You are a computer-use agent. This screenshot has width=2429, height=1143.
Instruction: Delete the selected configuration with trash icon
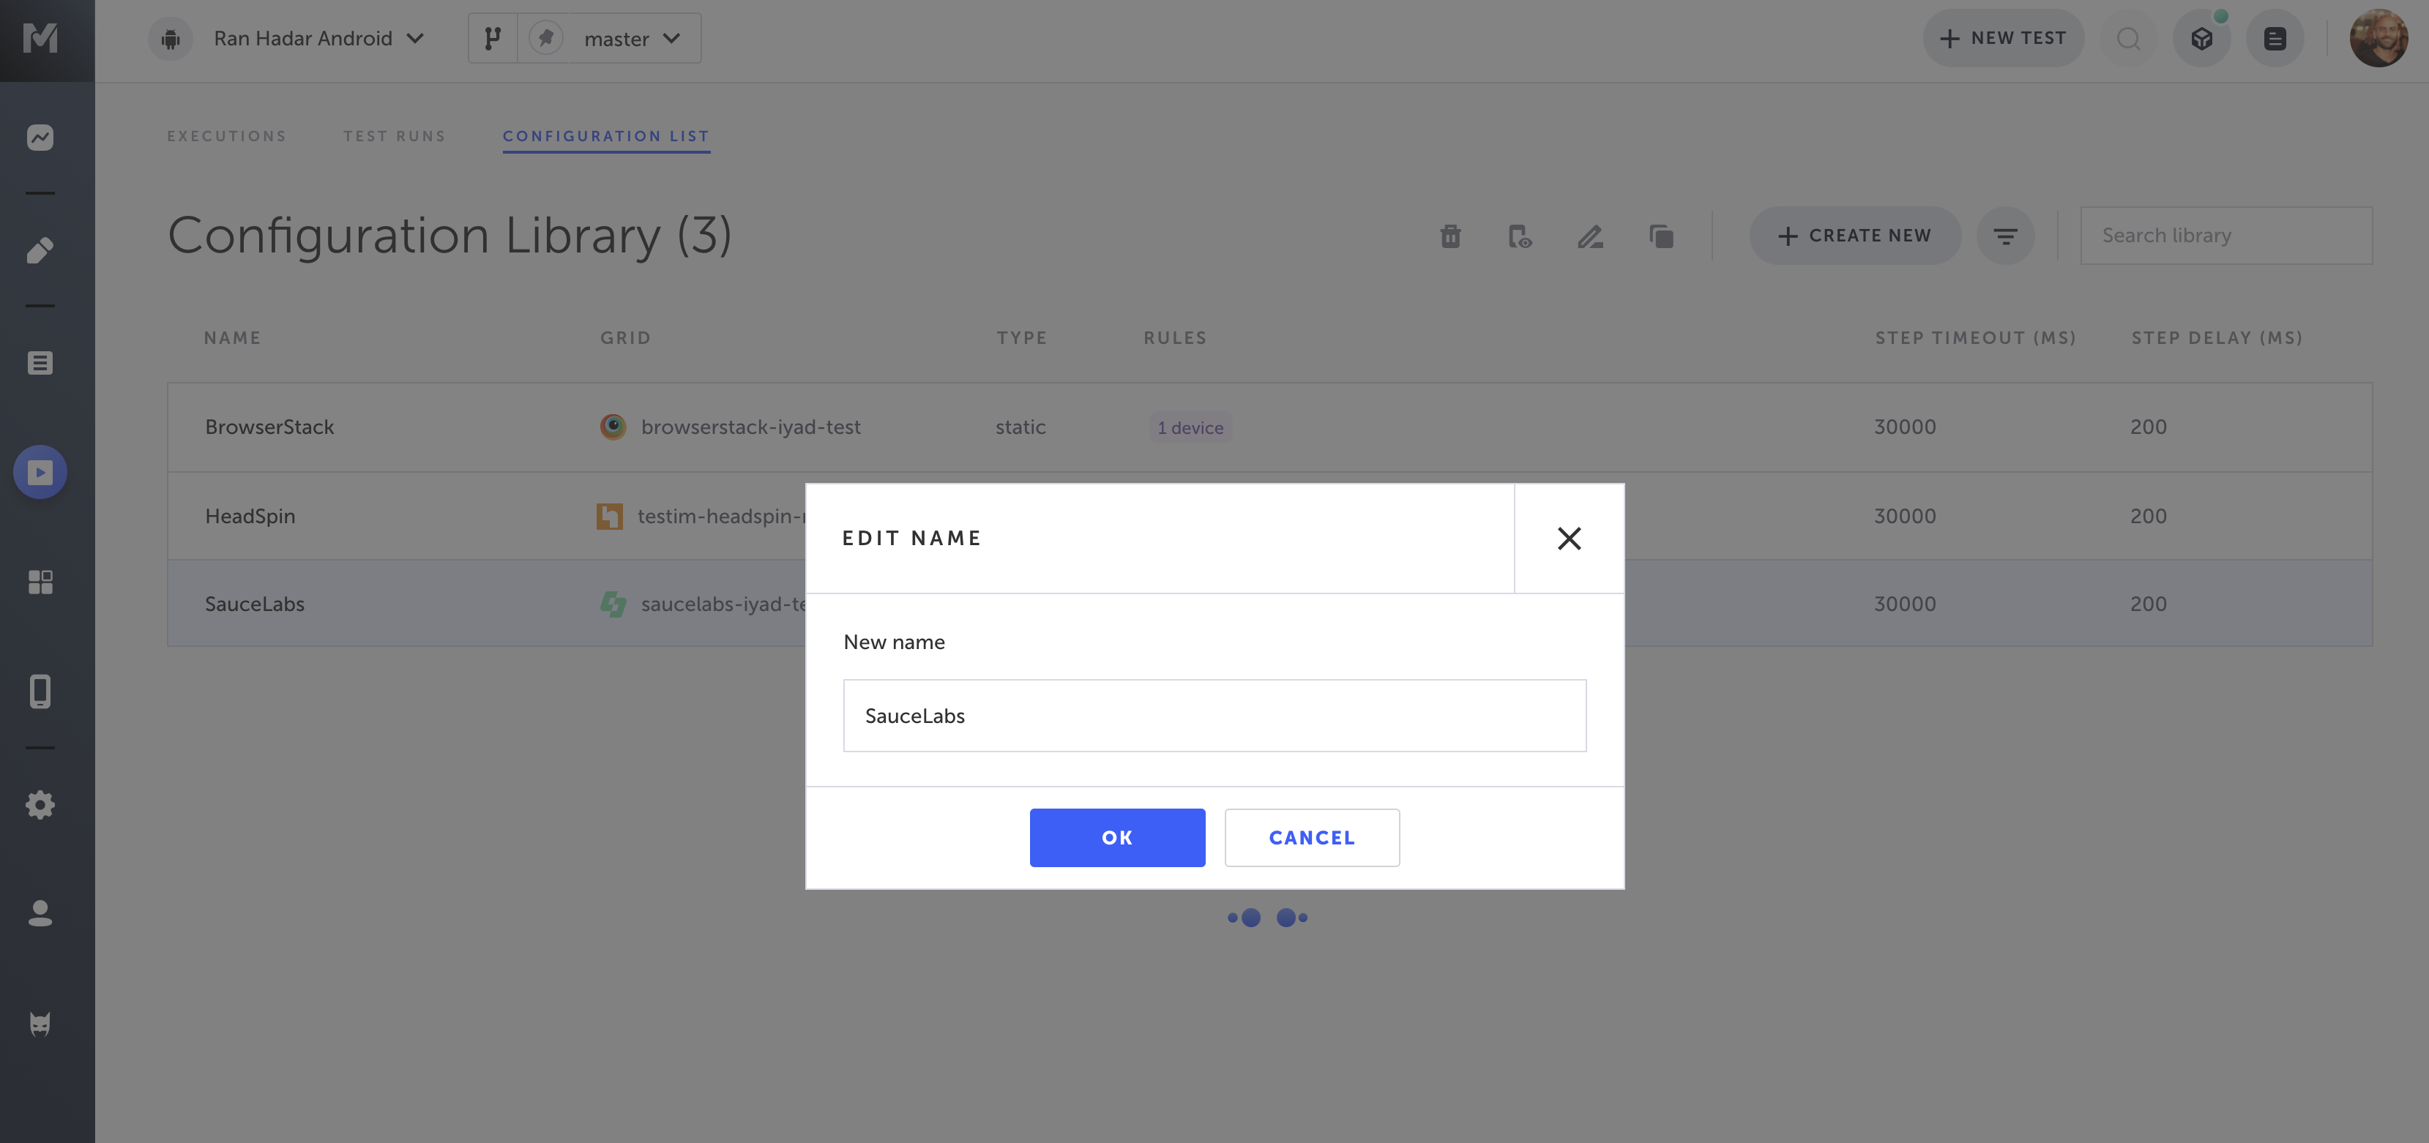(1450, 236)
